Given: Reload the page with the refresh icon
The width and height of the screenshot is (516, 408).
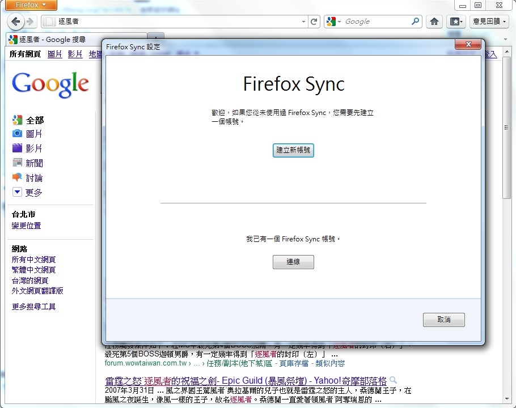Looking at the screenshot, I should coord(314,22).
